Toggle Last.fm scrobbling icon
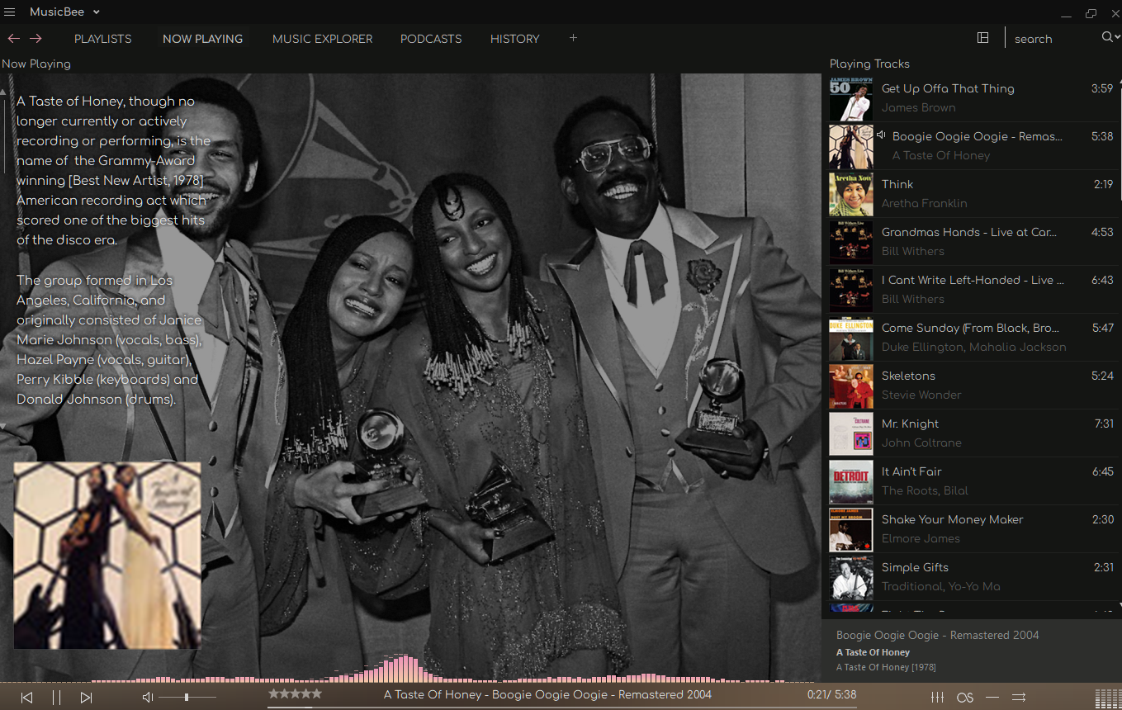This screenshot has width=1122, height=710. tap(964, 698)
